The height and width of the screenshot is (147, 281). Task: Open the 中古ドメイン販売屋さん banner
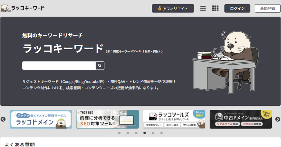click(241, 119)
